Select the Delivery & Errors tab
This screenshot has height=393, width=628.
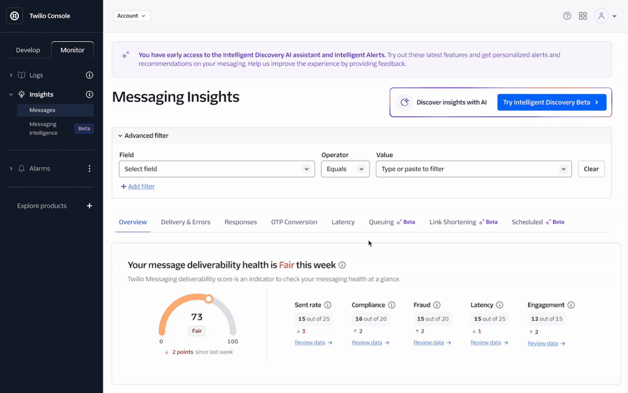click(x=186, y=222)
